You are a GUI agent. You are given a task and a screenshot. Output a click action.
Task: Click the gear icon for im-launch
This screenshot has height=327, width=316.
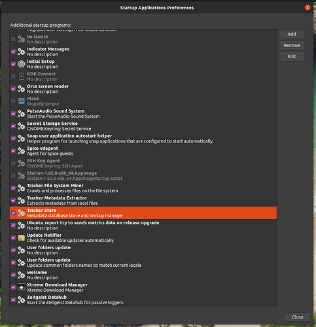coord(21,39)
